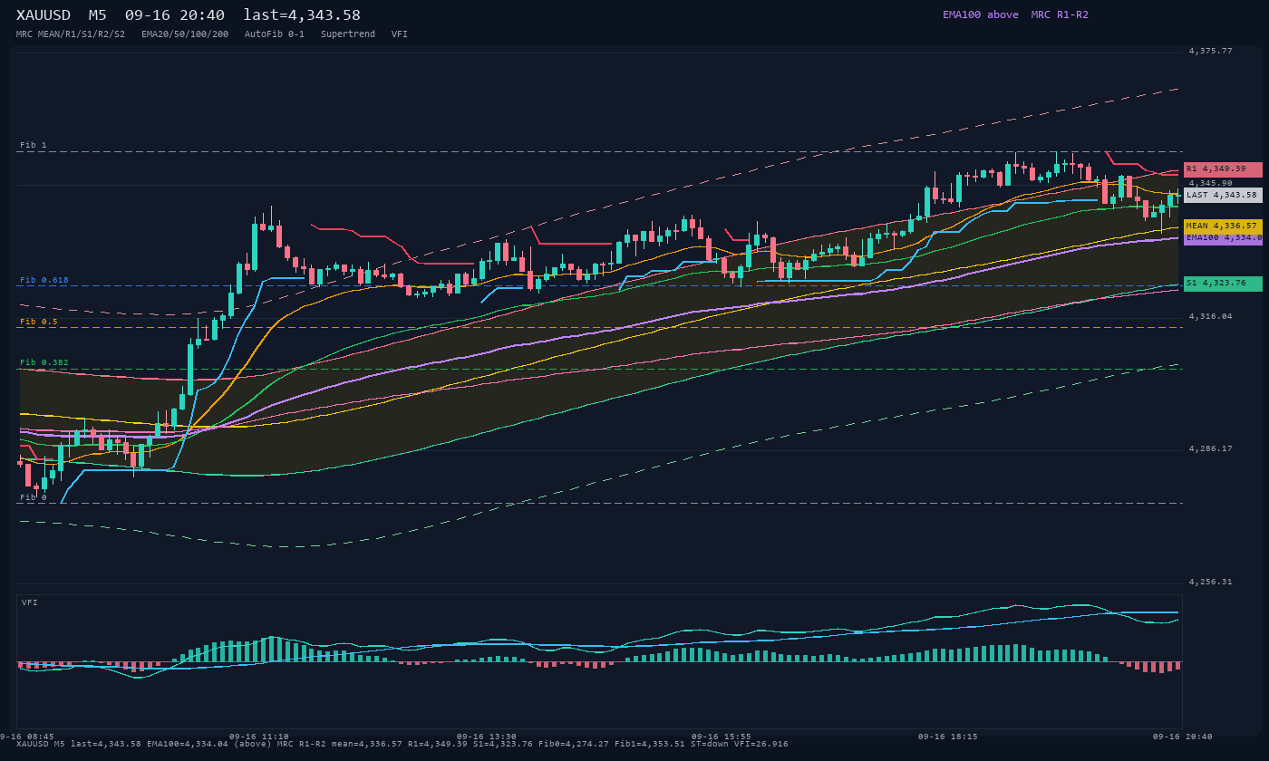Select the 4,286.17 price axis label
Viewport: 1269px width, 761px height.
1211,448
